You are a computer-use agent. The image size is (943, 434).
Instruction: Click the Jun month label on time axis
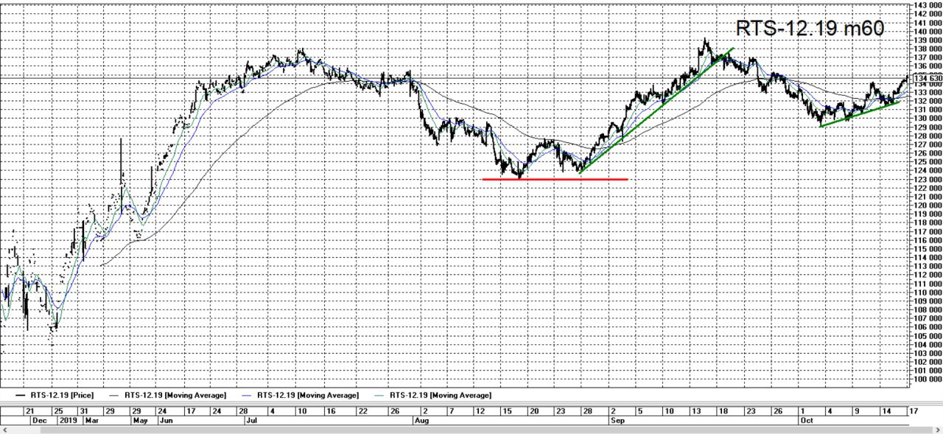(x=166, y=421)
